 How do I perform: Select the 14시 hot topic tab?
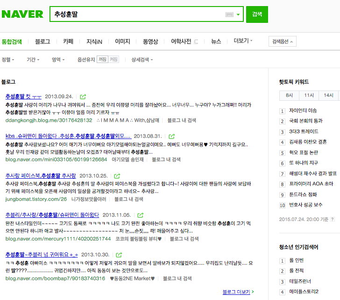pyautogui.click(x=328, y=95)
